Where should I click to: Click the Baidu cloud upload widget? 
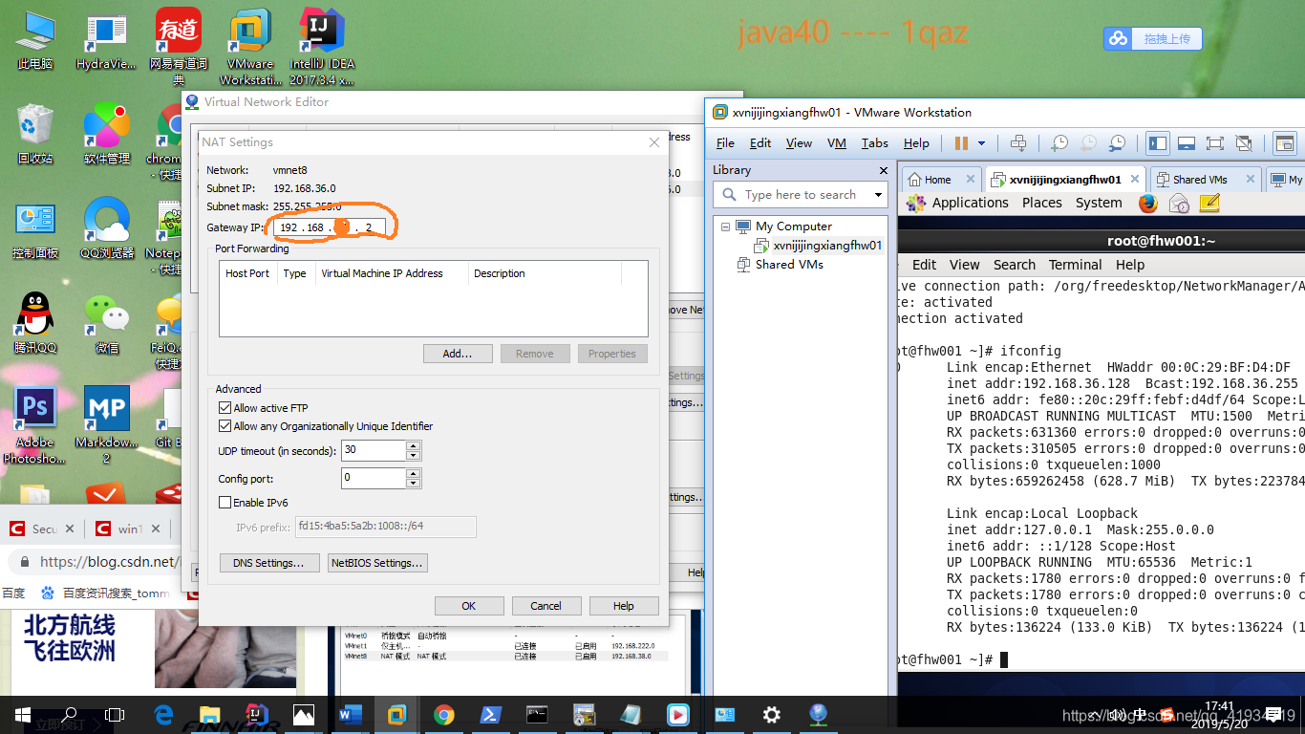click(x=1152, y=39)
